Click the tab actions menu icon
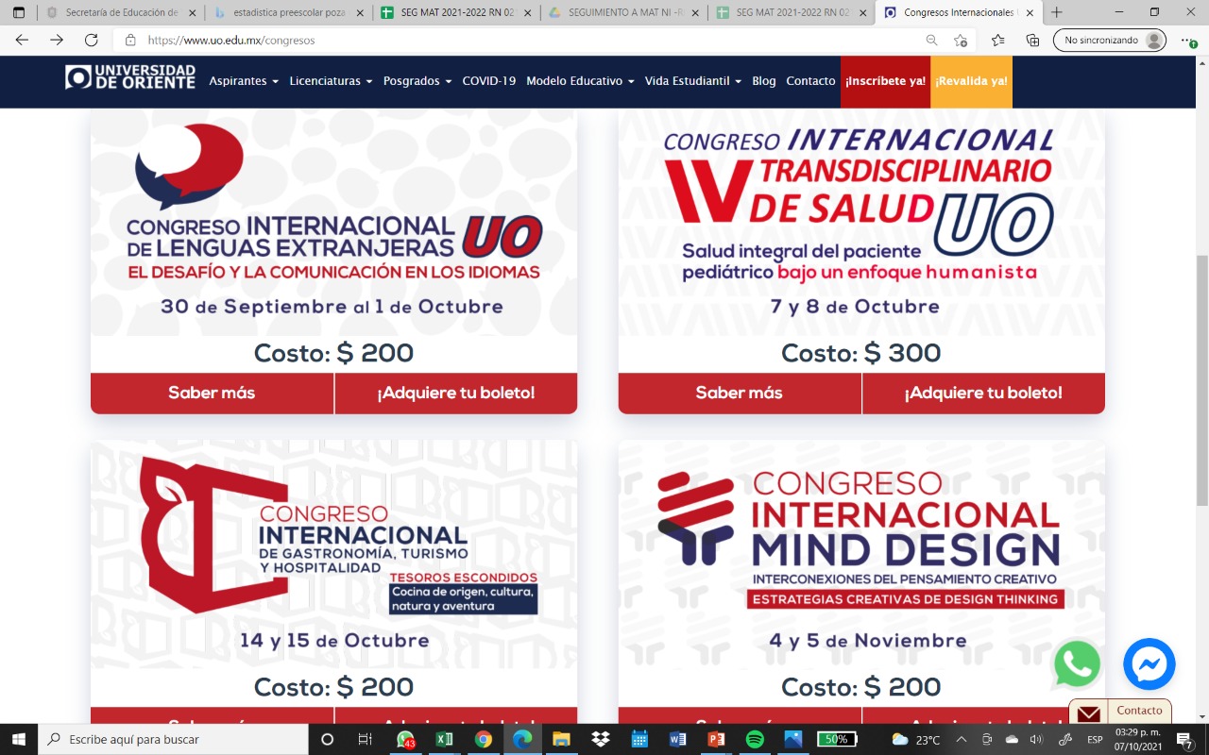The width and height of the screenshot is (1209, 755). [x=19, y=12]
